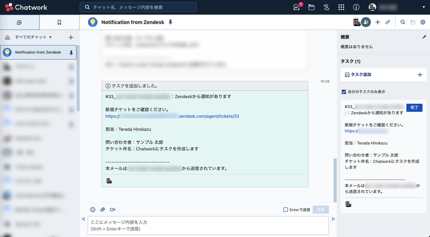Add member with header plus icon
This screenshot has width=430, height=237.
point(378,22)
